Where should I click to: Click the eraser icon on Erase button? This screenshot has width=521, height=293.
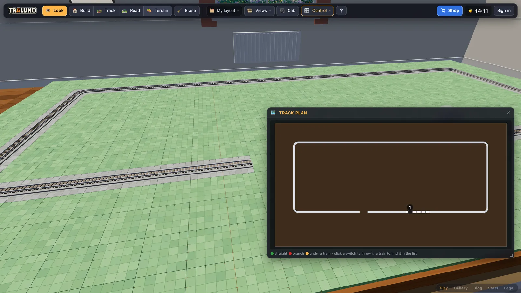[x=179, y=11]
